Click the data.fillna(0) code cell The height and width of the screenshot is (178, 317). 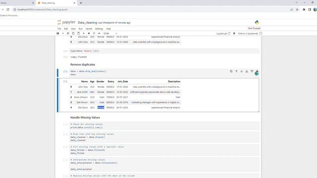pyautogui.click(x=164, y=150)
